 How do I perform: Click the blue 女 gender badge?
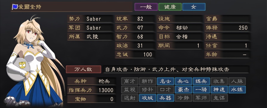coord(194,7)
